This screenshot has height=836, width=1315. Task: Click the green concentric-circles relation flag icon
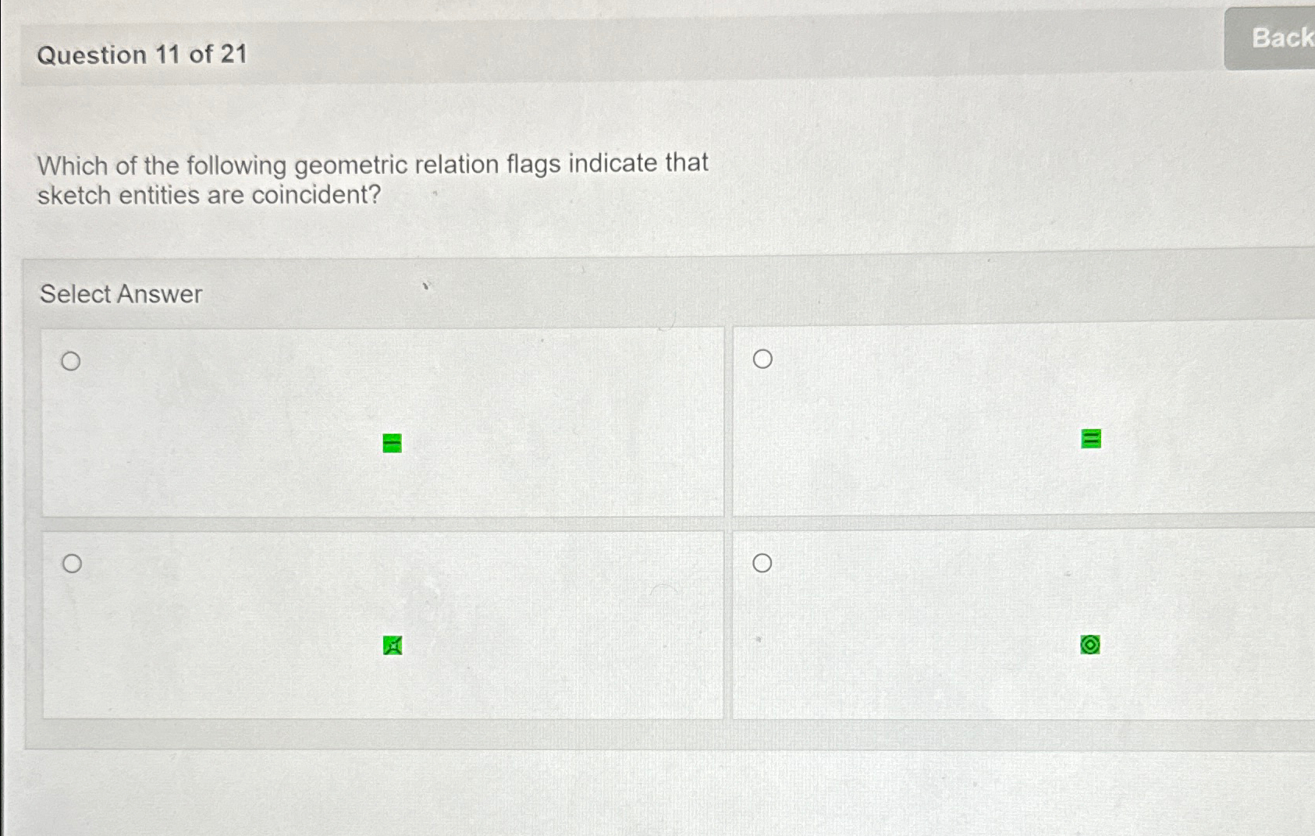coord(1090,645)
